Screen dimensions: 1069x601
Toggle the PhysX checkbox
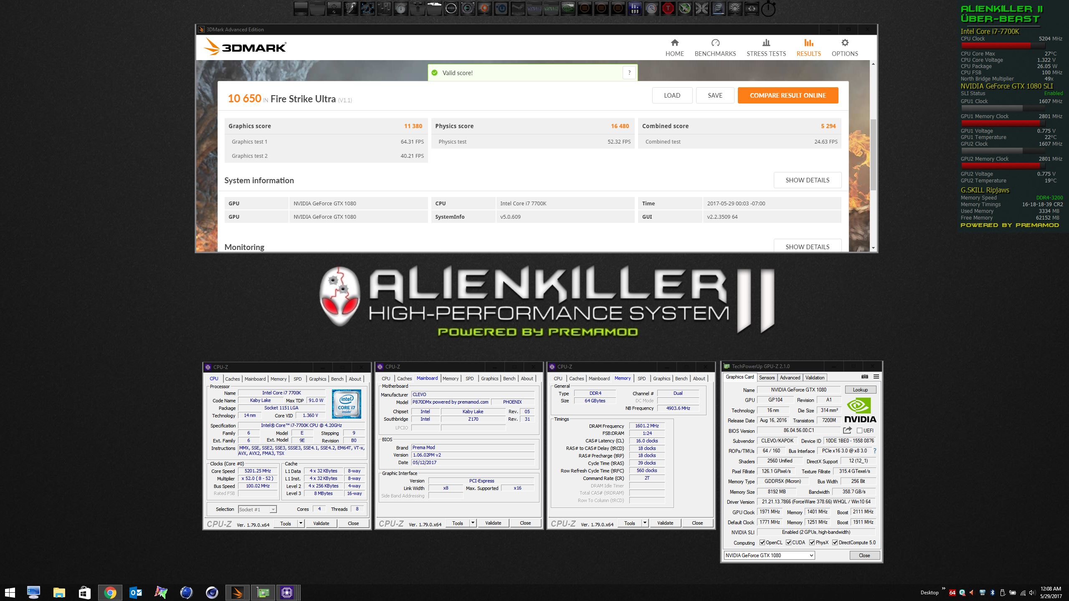812,543
